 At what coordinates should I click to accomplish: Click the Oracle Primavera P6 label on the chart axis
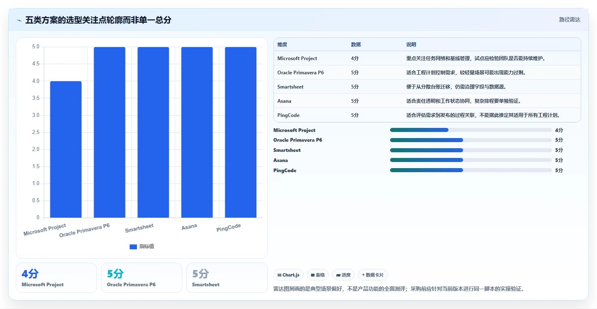(x=84, y=230)
